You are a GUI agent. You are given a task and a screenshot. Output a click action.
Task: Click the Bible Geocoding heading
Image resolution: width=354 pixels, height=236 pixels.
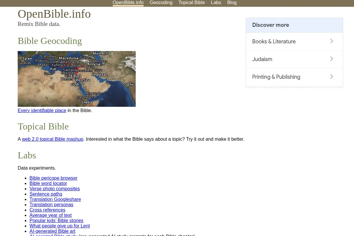click(50, 41)
